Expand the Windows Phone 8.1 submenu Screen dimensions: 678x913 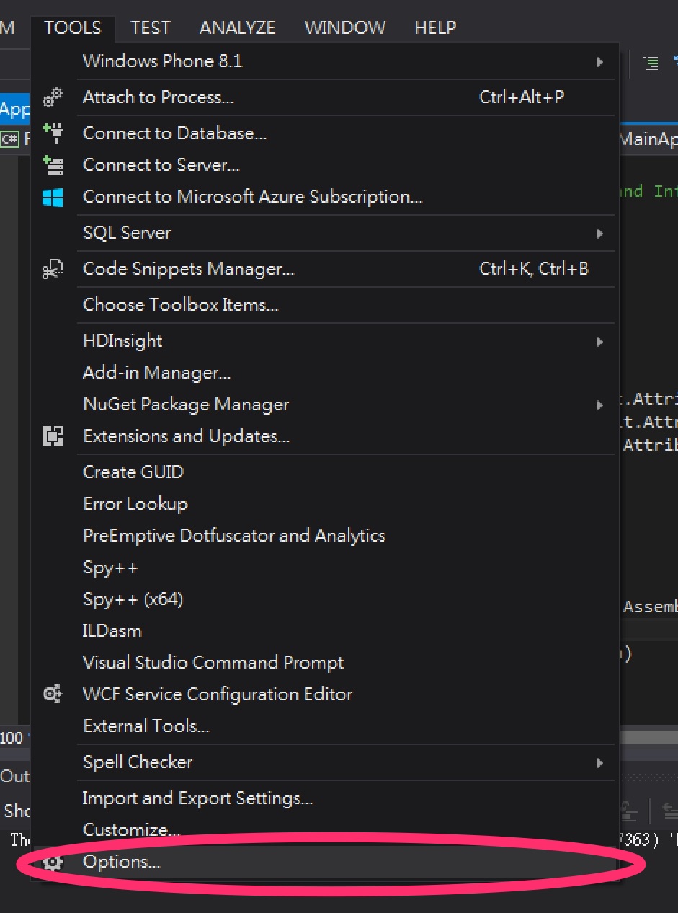point(599,62)
